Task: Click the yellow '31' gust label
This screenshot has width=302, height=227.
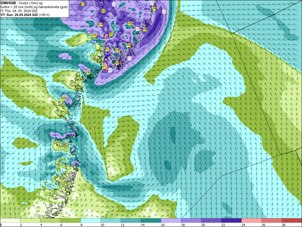Action: click(x=107, y=49)
